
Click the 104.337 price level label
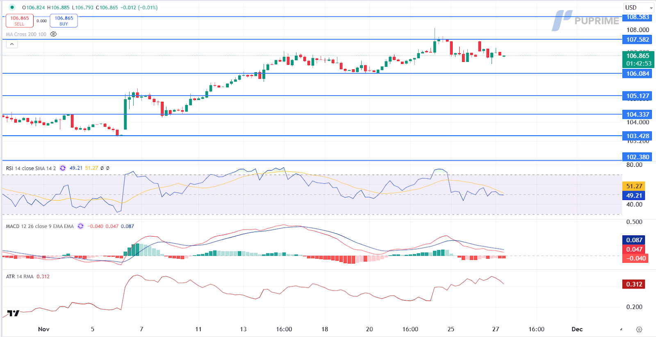tap(638, 114)
